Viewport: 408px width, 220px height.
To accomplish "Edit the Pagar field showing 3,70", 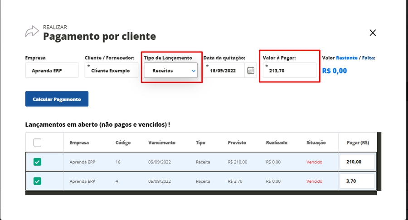I will (357, 181).
